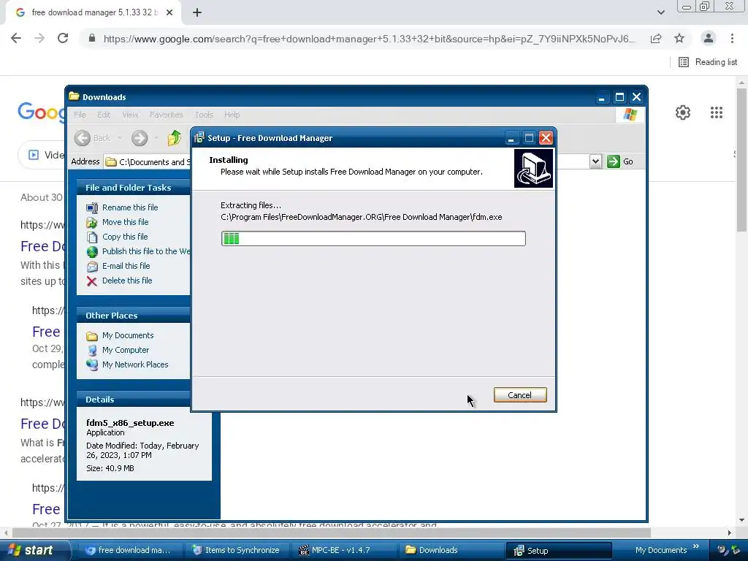Screen dimensions: 748x561
Task: Open My Computer in Other Places
Action: click(x=126, y=350)
